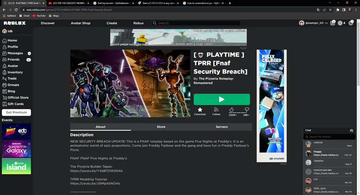Open The Pizzeria Roleplay: Remastered creator link

point(214,81)
